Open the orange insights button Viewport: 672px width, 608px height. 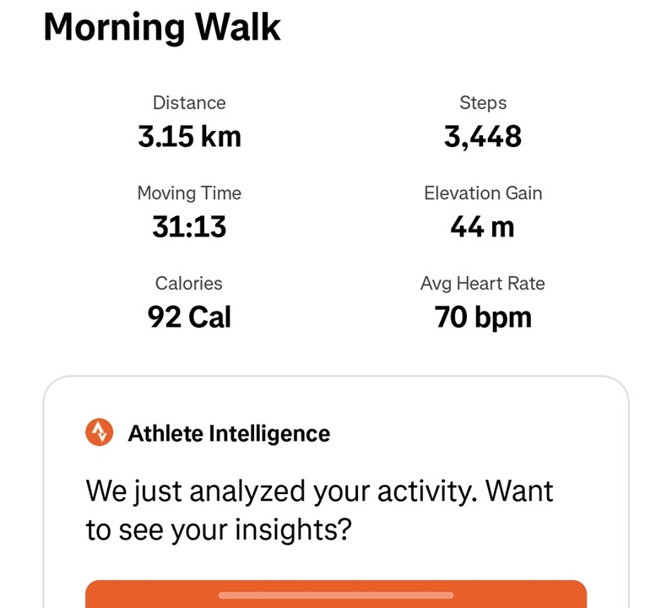pos(336,594)
